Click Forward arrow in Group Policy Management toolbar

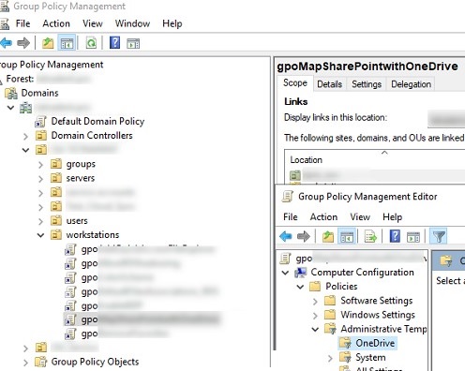point(23,43)
